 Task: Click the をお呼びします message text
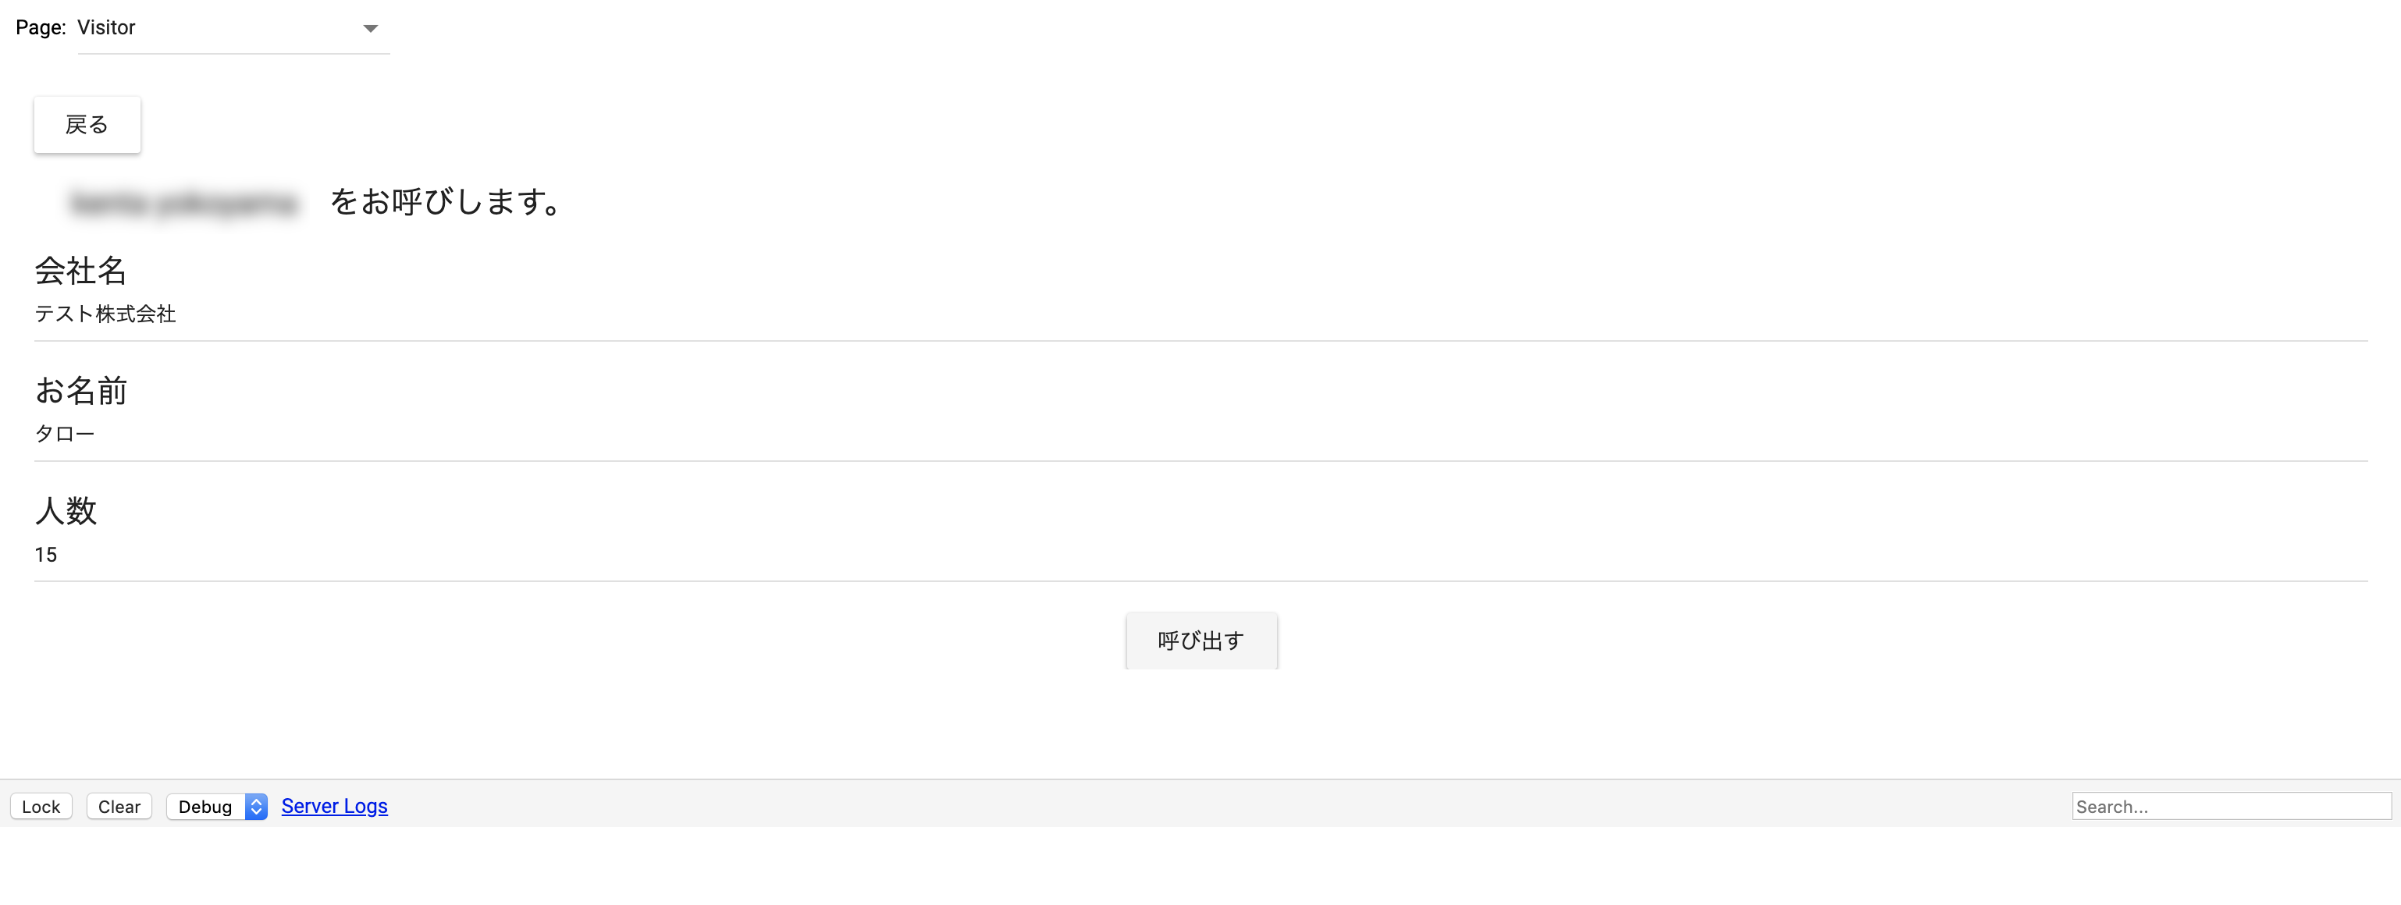(x=446, y=201)
